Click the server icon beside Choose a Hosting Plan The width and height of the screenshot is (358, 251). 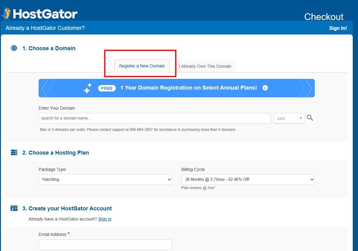(x=14, y=153)
